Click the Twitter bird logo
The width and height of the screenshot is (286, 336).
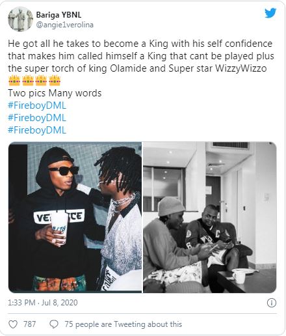[x=270, y=13]
